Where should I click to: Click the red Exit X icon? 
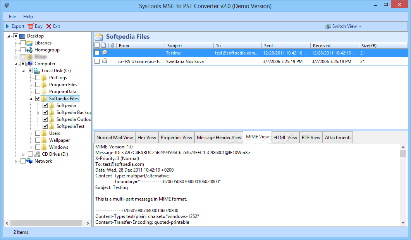point(49,26)
